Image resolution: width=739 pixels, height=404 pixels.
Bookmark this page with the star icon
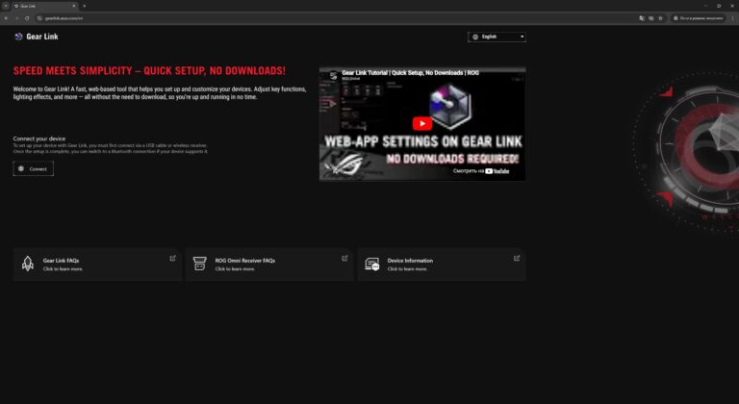pos(660,18)
